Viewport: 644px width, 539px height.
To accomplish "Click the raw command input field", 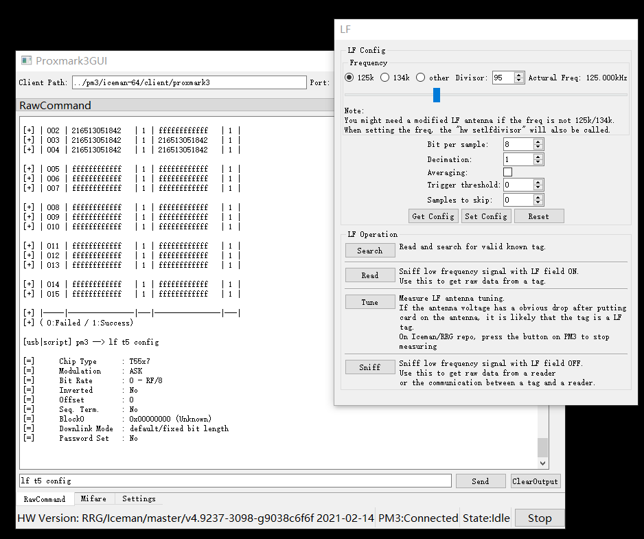I will pyautogui.click(x=235, y=481).
